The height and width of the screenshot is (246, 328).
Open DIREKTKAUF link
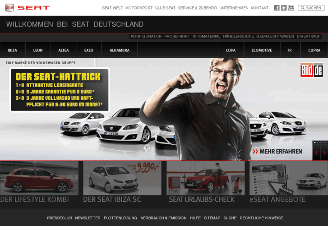pyautogui.click(x=309, y=37)
